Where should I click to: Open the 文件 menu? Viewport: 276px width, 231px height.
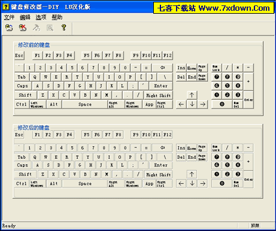(9, 17)
